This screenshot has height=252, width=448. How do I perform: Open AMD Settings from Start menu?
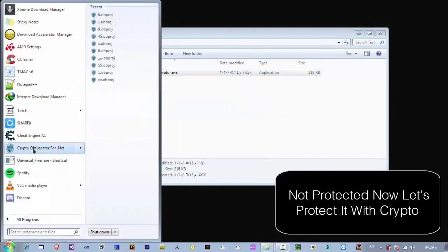pos(44,47)
